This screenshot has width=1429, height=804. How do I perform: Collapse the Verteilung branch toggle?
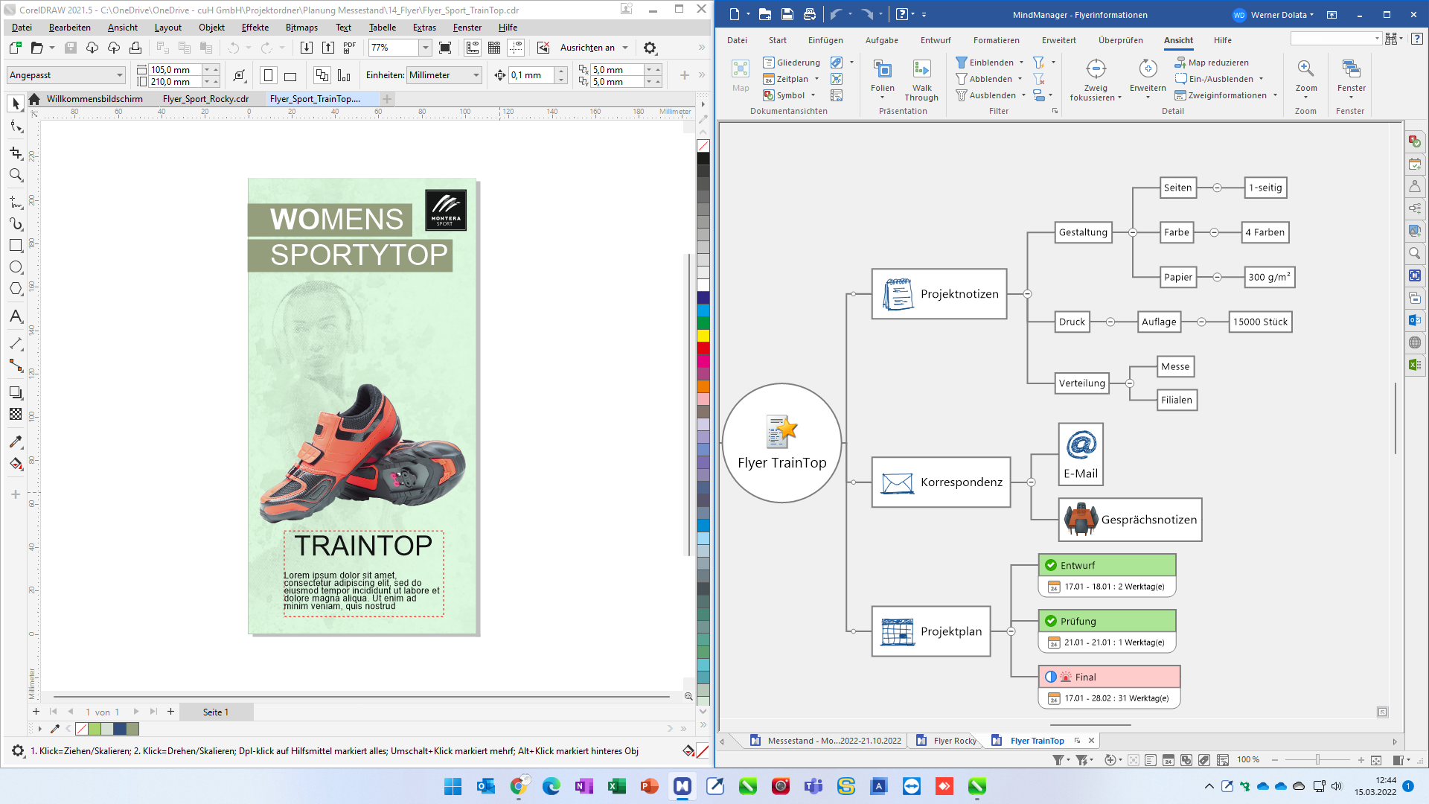coord(1130,383)
